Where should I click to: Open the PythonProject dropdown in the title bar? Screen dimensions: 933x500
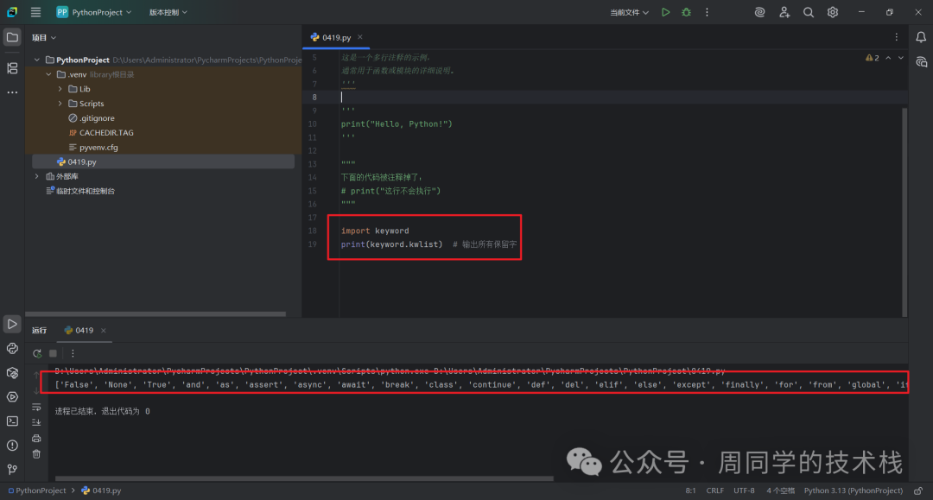click(93, 12)
